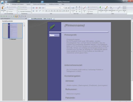This screenshot has height=102, width=133.
Task: Toggle bold text formatting
Action: click(x=46, y=11)
